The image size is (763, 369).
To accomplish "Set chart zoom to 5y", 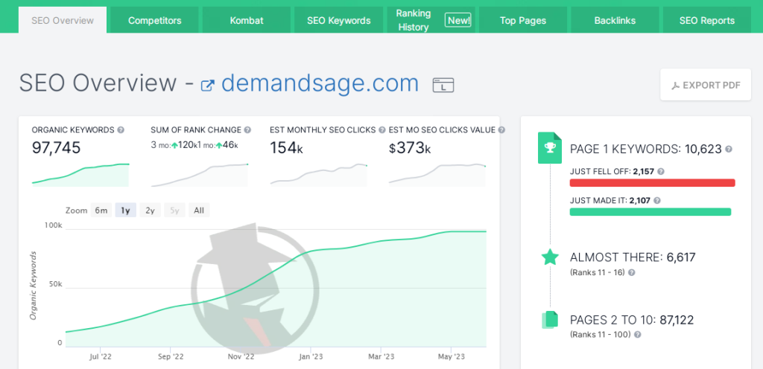I will (x=174, y=211).
